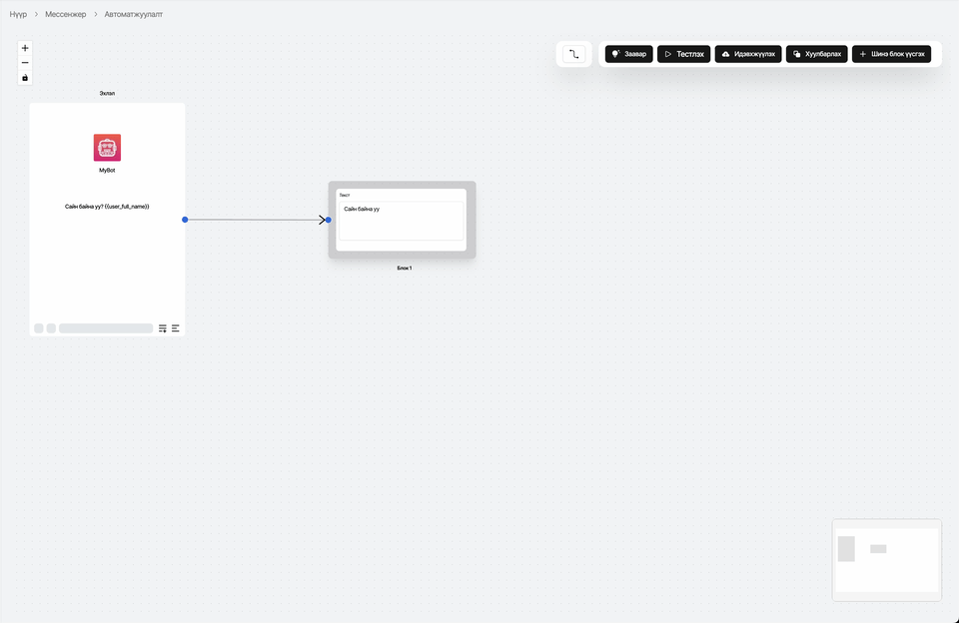Zoom out of the flow canvas
The height and width of the screenshot is (623, 959).
point(25,63)
